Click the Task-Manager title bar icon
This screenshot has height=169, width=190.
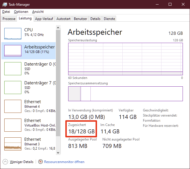click(x=5, y=5)
